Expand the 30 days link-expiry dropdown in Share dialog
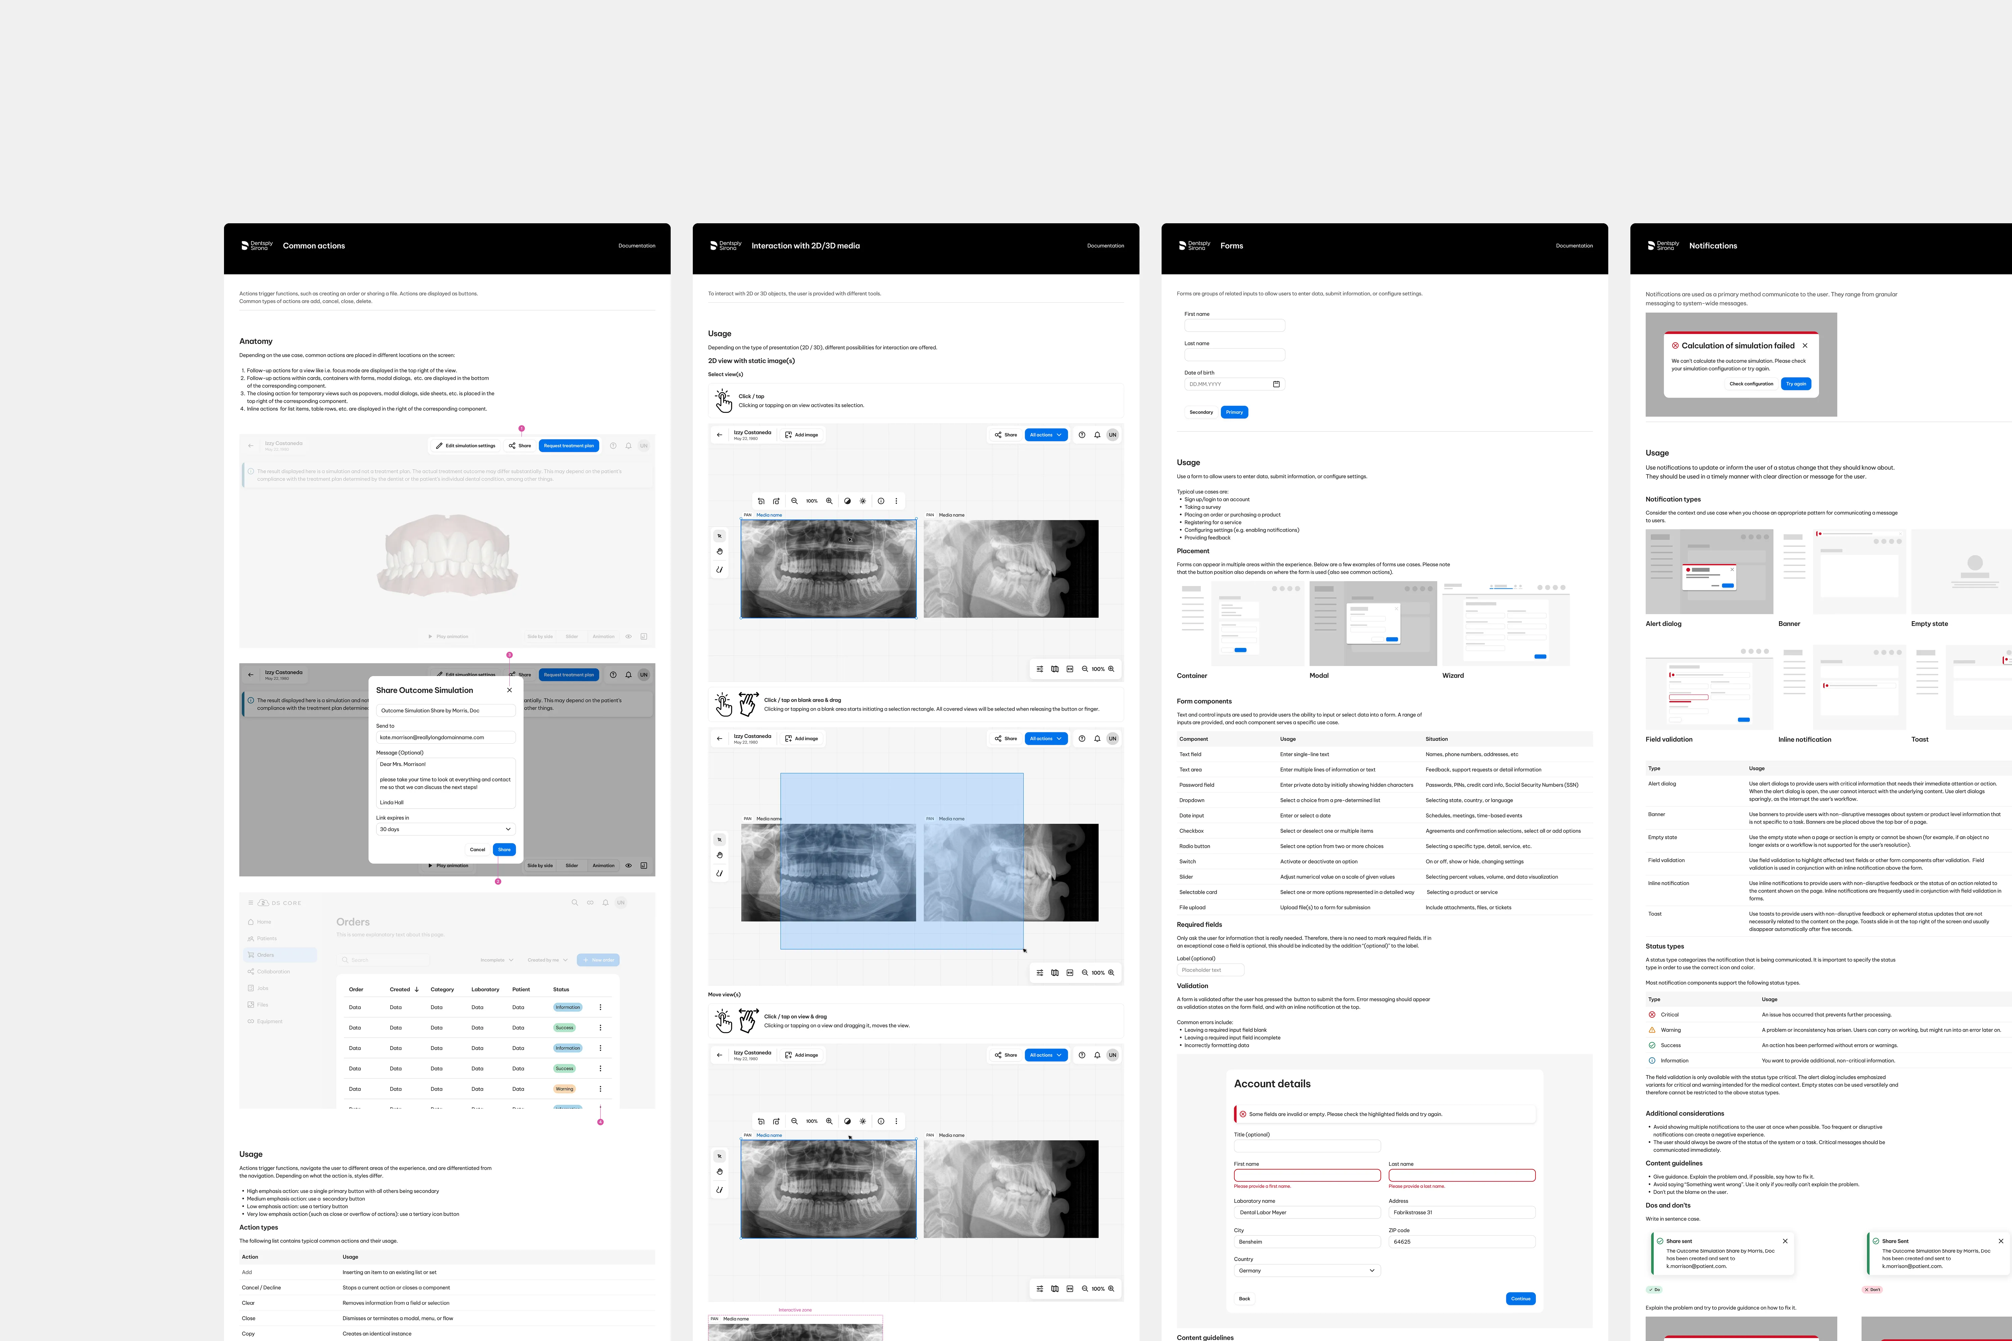The height and width of the screenshot is (1341, 2012). click(x=446, y=829)
